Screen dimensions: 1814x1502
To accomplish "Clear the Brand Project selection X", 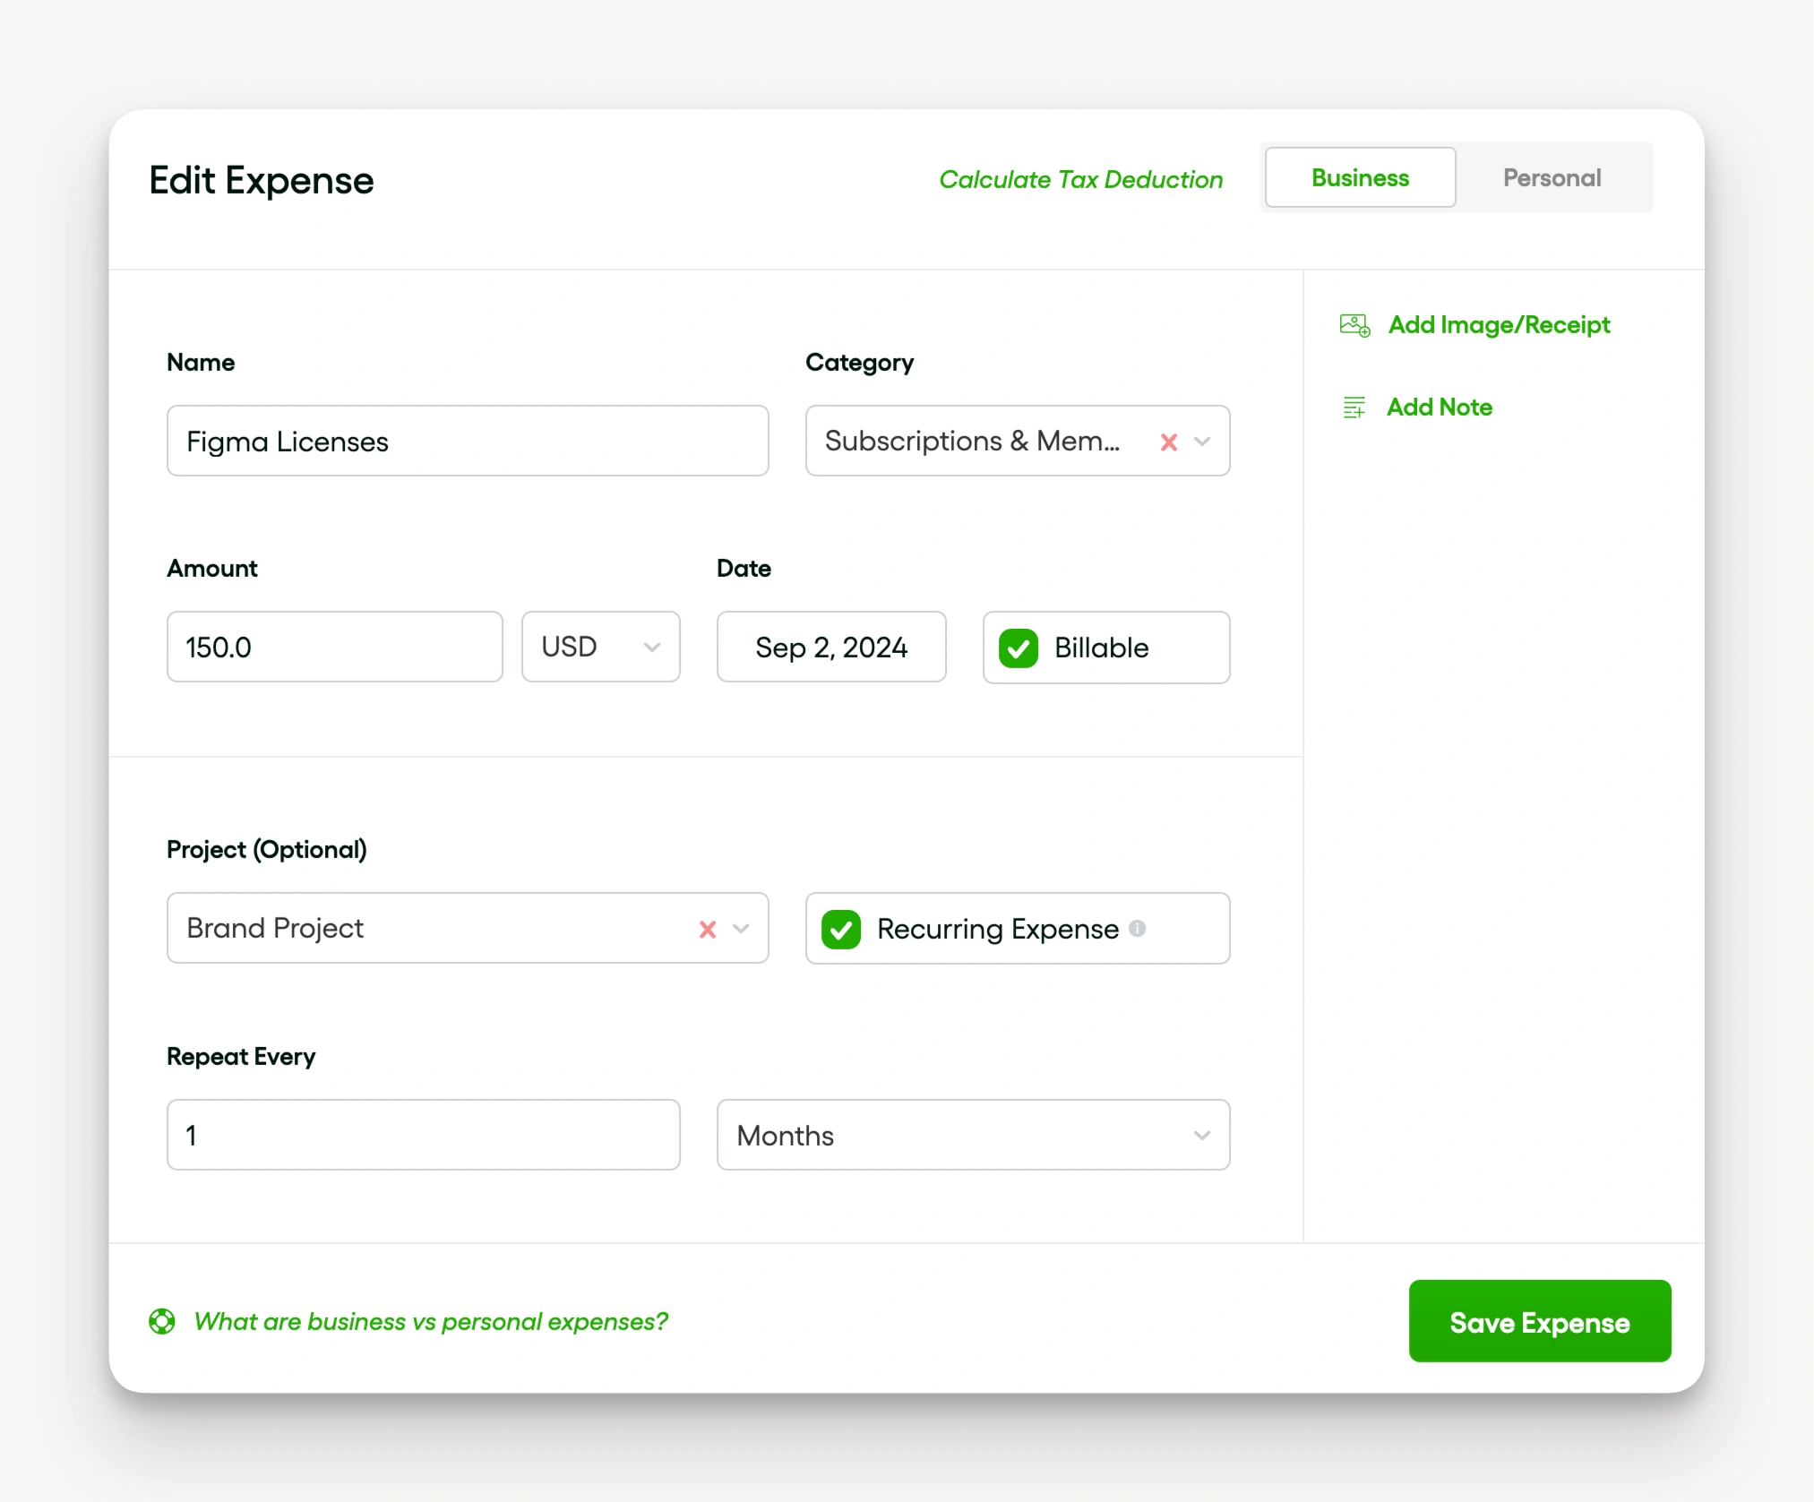I will coord(708,930).
